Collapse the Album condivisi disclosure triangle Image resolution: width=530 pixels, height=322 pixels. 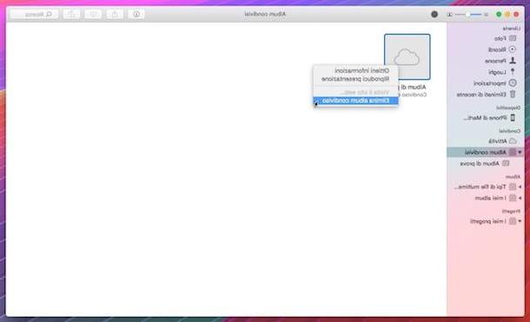pyautogui.click(x=520, y=152)
